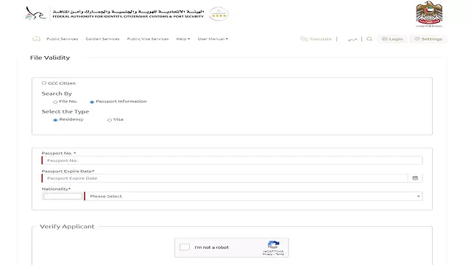471x265 pixels.
Task: Focus the Passport Expire Date field
Action: (x=225, y=178)
